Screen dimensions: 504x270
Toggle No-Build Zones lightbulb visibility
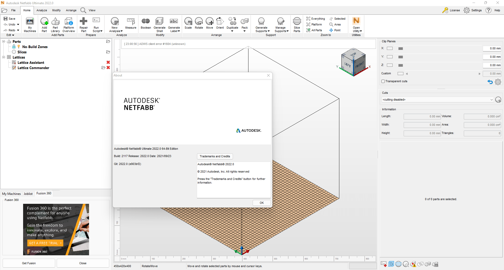pyautogui.click(x=19, y=46)
